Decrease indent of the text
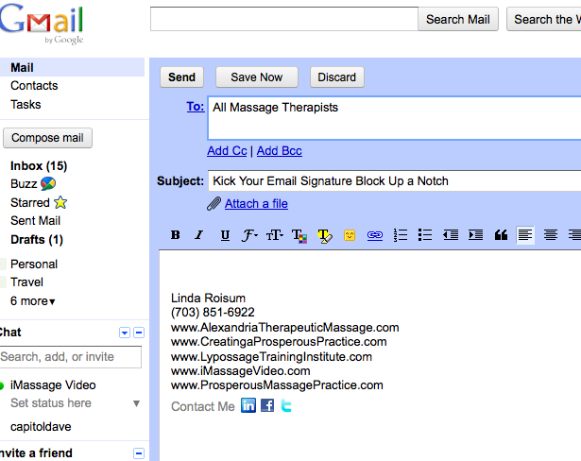This screenshot has width=581, height=461. pos(451,235)
